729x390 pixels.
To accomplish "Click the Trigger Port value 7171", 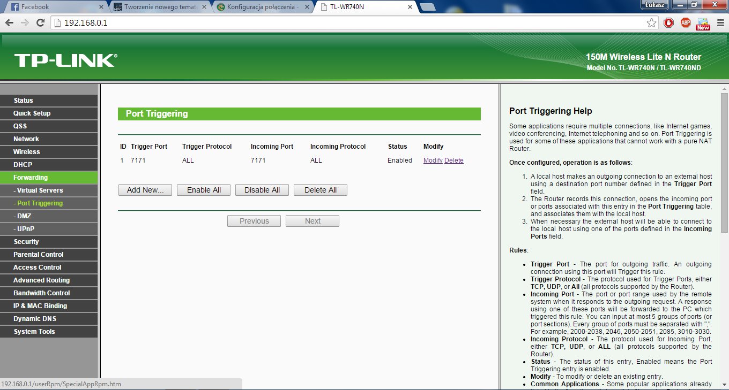I will (138, 160).
